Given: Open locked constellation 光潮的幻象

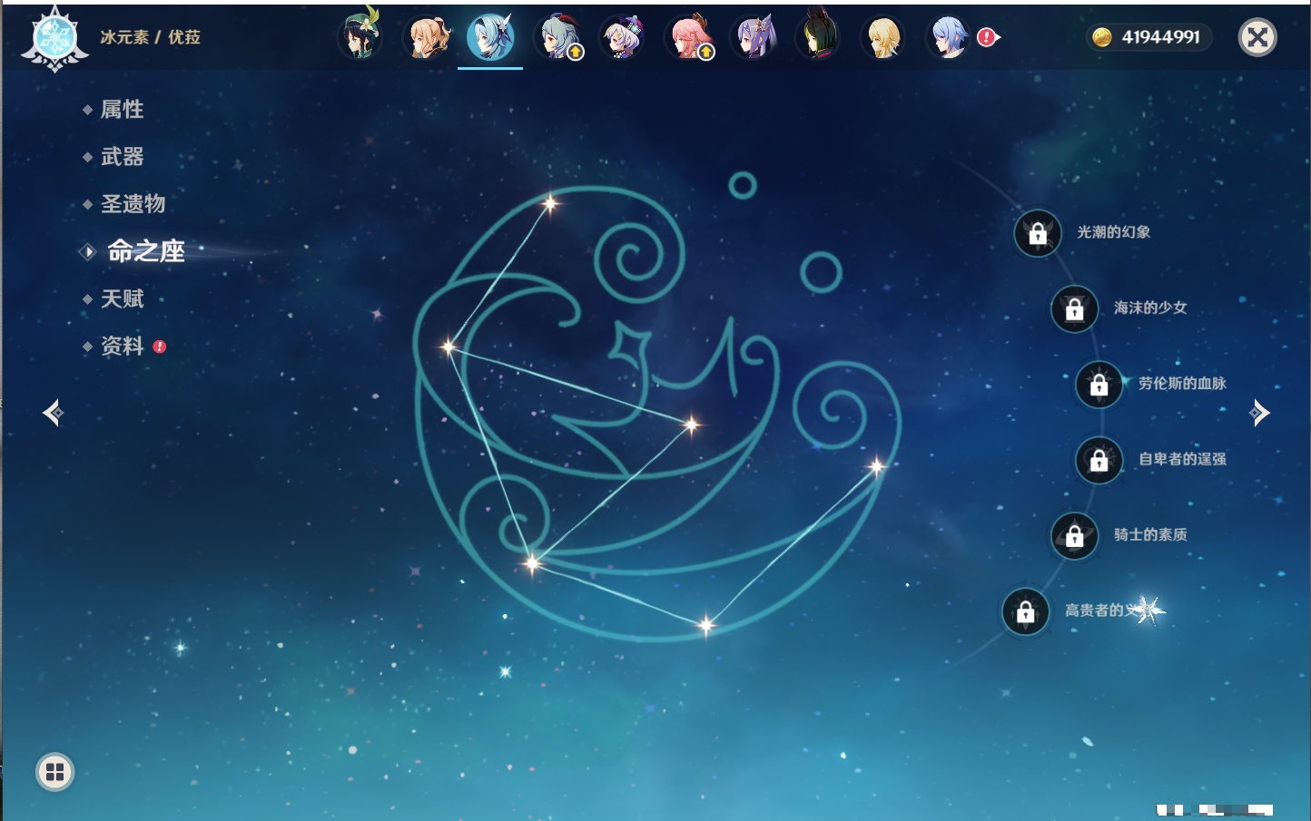Looking at the screenshot, I should 1038,233.
